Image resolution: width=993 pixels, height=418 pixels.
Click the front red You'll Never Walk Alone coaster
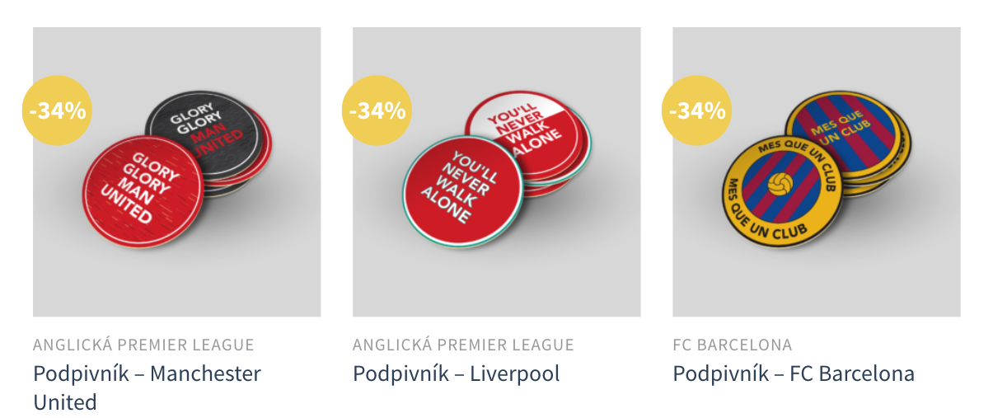[463, 191]
